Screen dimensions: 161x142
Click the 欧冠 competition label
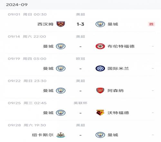coord(80,59)
